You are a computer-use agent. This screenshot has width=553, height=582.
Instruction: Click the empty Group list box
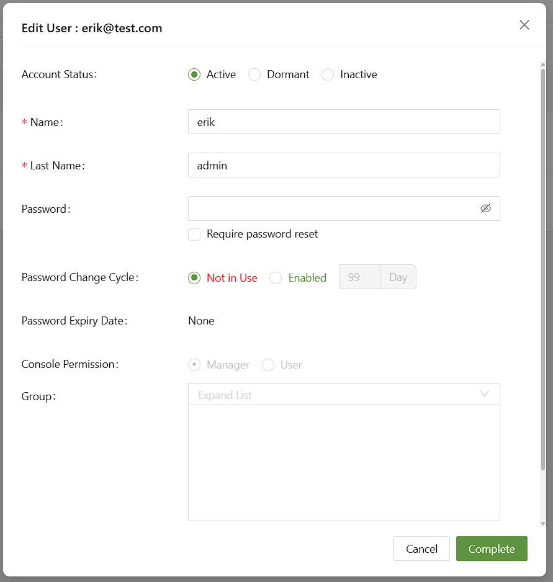click(x=344, y=462)
